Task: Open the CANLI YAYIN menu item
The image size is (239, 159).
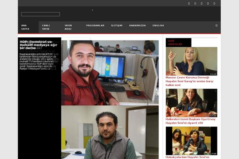Action: 46,27
